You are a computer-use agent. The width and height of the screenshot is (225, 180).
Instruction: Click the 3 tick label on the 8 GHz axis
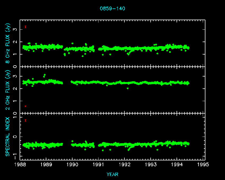pyautogui.click(x=15, y=29)
